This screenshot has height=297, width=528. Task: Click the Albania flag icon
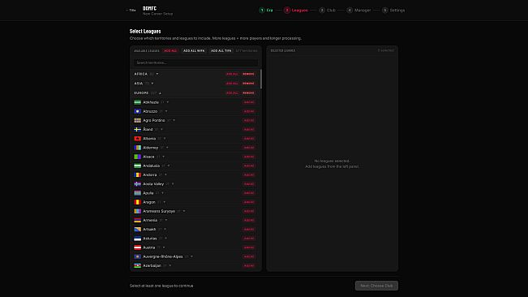[137, 139]
